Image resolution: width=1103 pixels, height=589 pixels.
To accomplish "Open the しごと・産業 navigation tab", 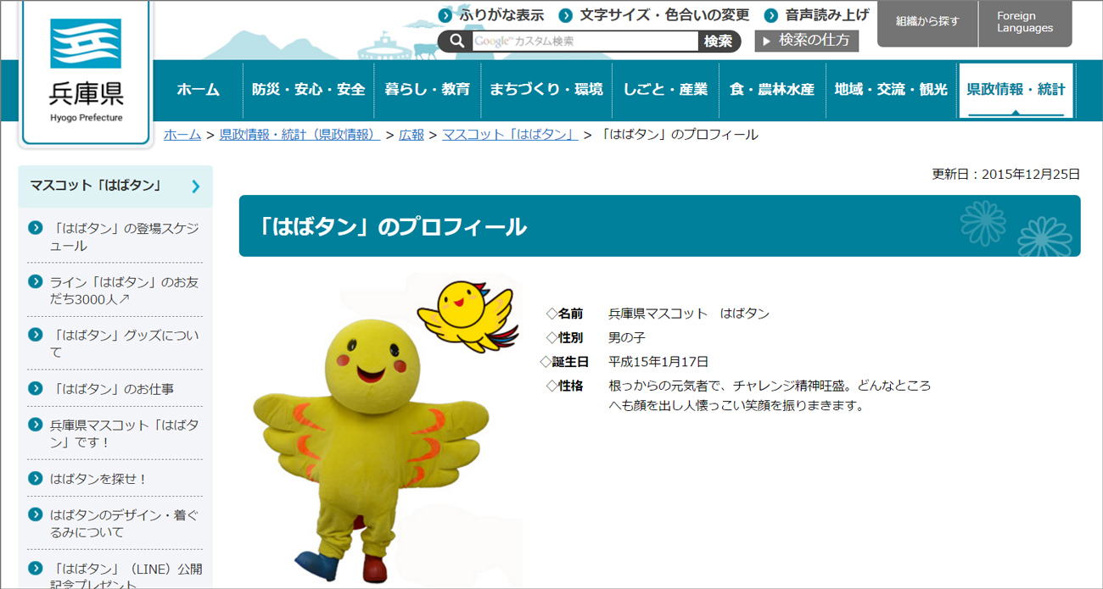I will click(x=665, y=89).
